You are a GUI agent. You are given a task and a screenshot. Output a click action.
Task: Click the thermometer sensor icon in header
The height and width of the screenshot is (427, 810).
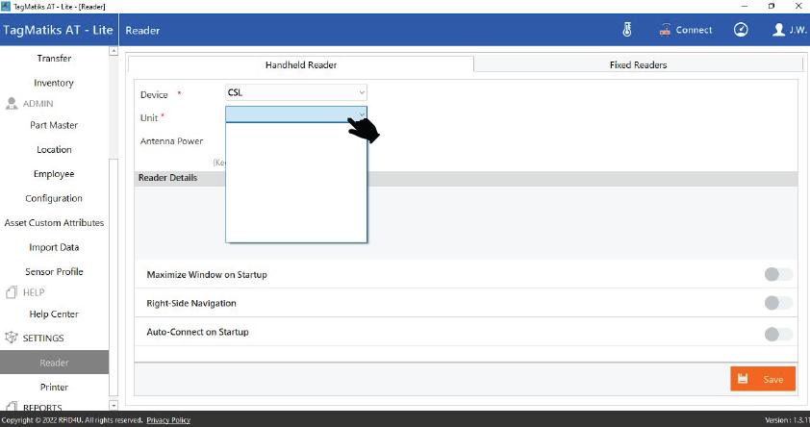[x=627, y=30]
